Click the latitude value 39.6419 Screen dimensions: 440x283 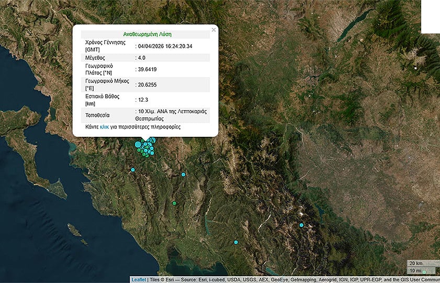pos(147,69)
